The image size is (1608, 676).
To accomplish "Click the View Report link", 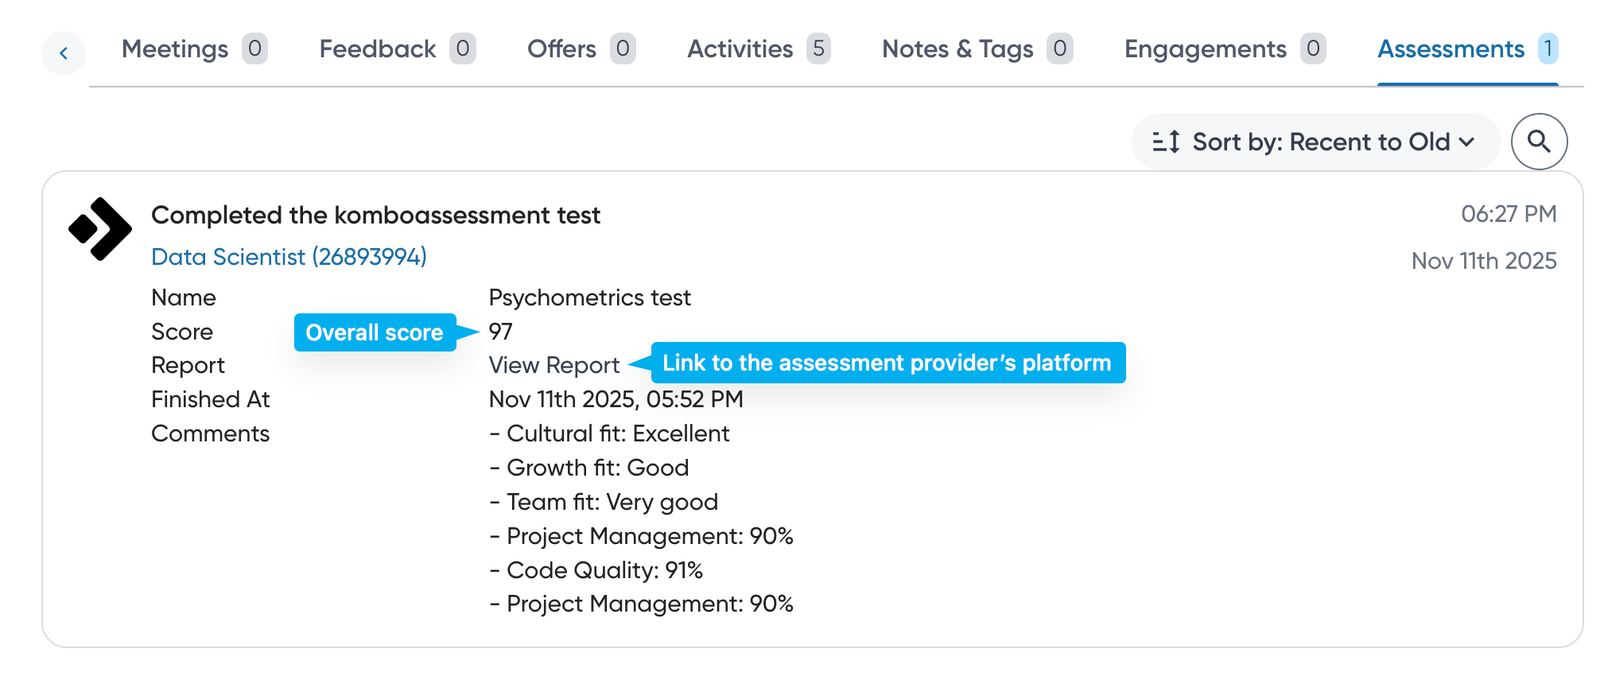I will pyautogui.click(x=553, y=365).
